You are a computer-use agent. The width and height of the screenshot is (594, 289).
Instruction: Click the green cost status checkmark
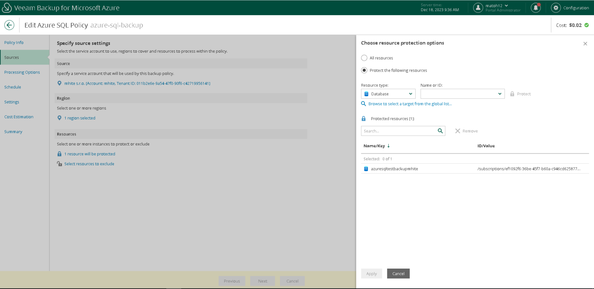tap(587, 25)
